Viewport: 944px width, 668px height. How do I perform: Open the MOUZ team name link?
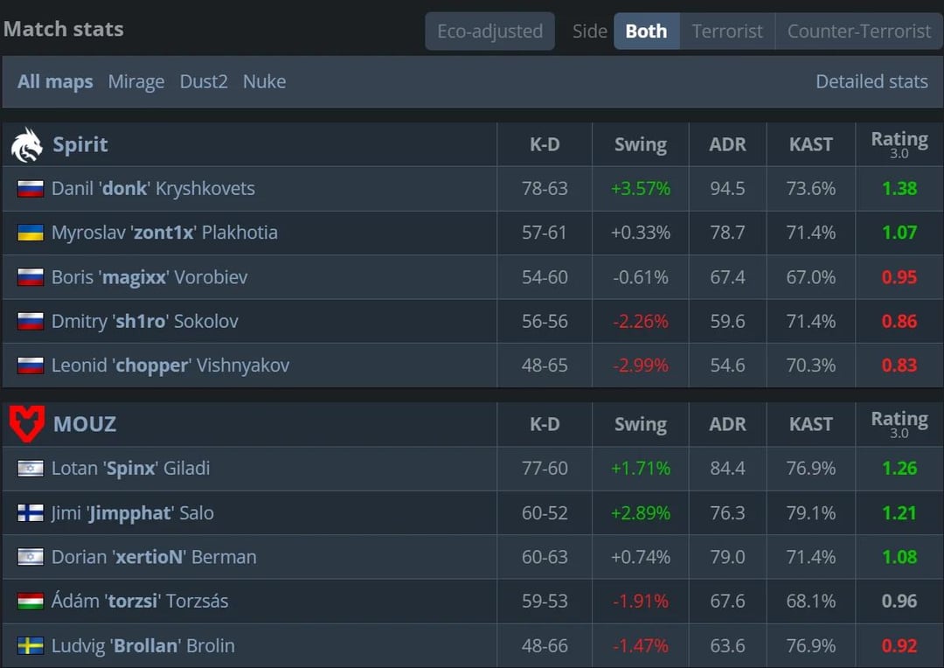(84, 425)
